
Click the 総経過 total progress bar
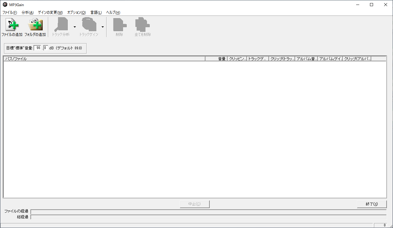point(208,217)
